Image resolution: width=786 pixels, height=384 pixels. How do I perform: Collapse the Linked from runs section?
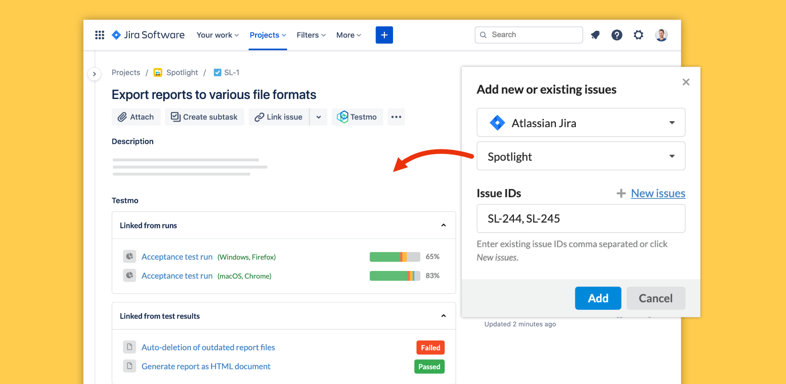tap(443, 225)
